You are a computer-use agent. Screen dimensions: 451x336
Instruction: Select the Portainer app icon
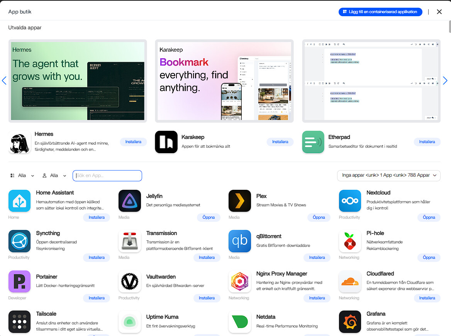20,281
